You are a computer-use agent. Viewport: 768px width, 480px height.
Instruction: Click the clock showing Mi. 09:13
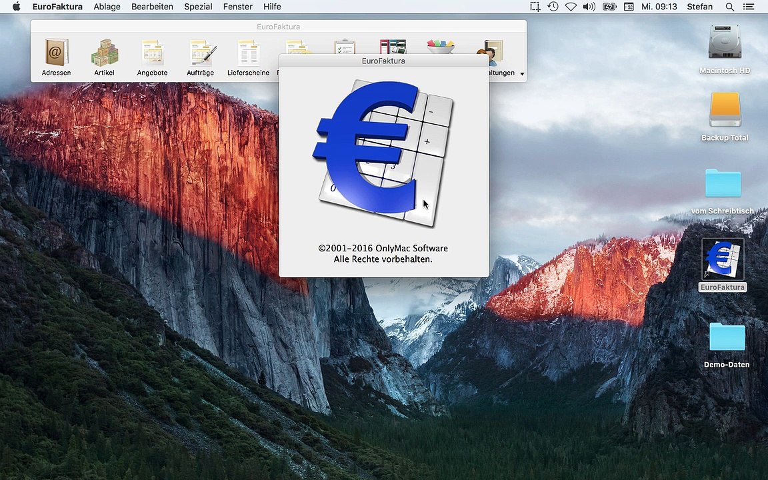click(x=659, y=7)
